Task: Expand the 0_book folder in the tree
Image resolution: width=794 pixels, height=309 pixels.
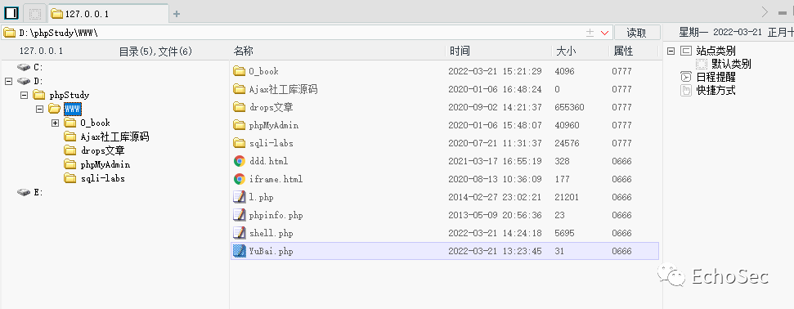Action: pyautogui.click(x=56, y=123)
